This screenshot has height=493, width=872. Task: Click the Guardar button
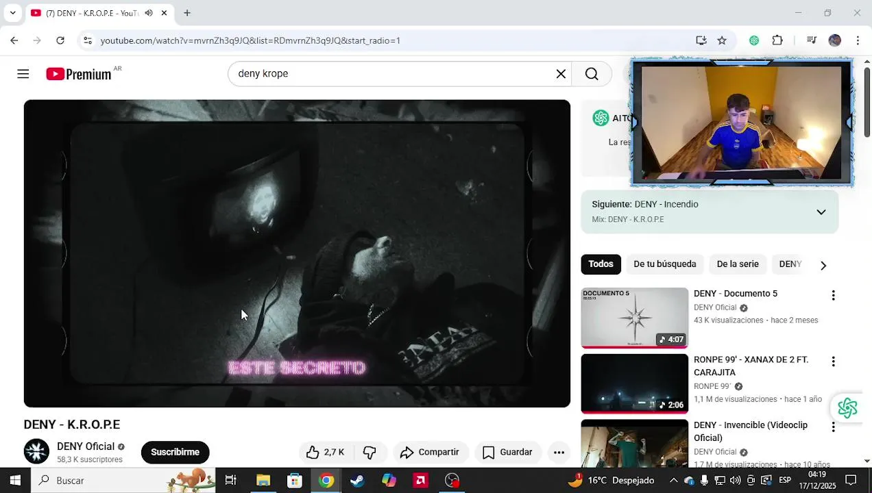click(508, 452)
